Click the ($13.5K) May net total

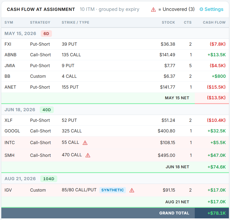216,98
